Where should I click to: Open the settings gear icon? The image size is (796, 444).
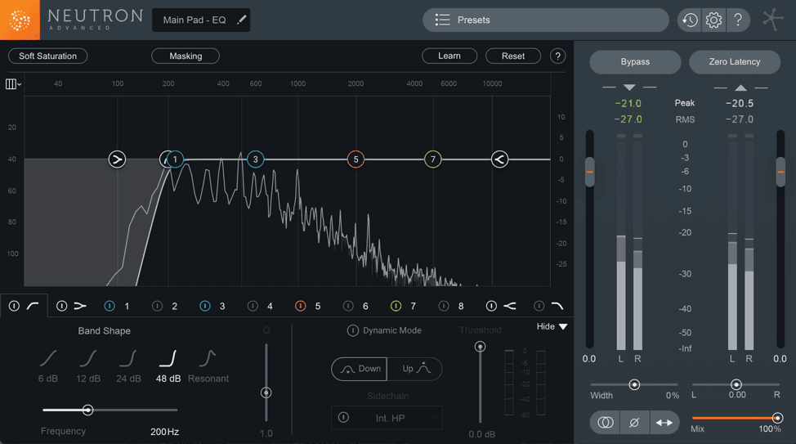(713, 20)
